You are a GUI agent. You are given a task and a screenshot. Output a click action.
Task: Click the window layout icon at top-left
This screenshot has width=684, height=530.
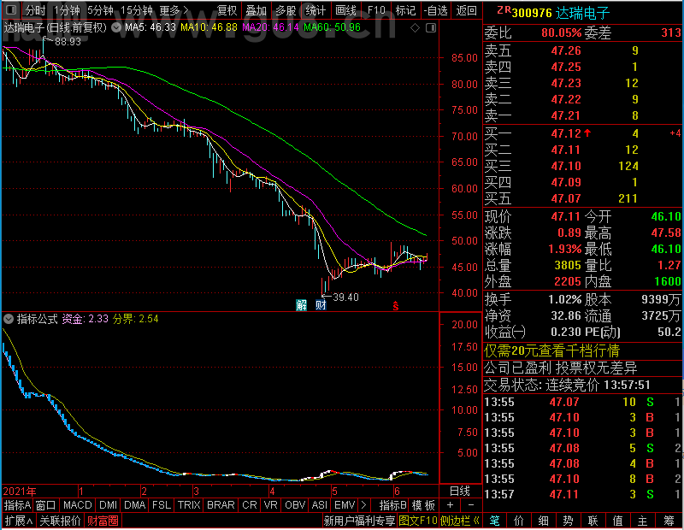tap(11, 9)
